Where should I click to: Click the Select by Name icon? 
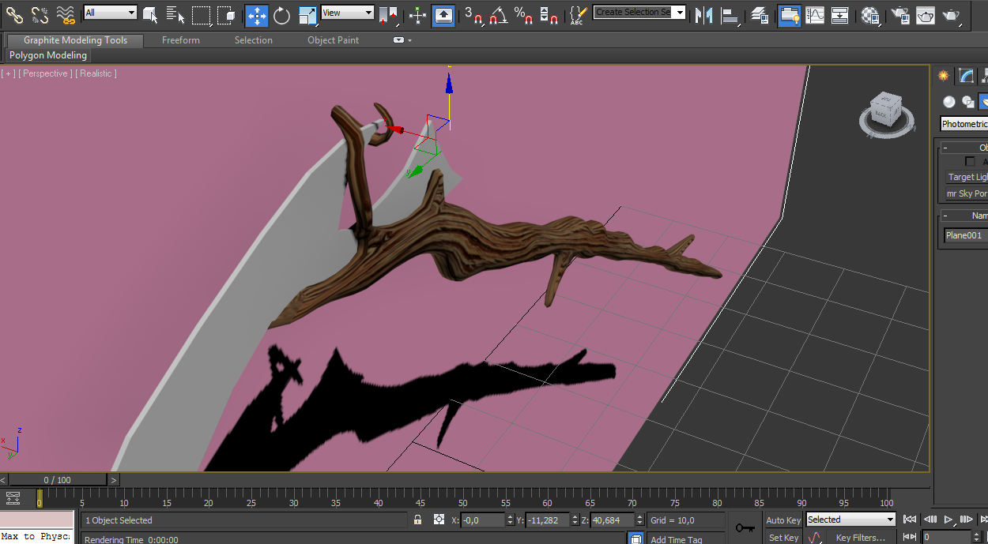pyautogui.click(x=175, y=15)
